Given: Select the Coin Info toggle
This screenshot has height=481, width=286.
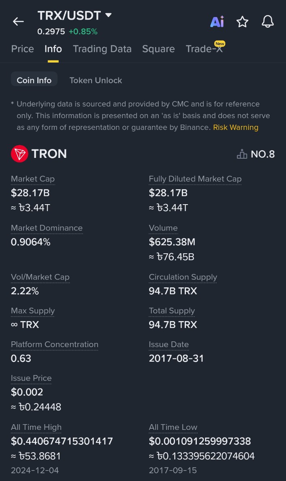Looking at the screenshot, I should click(x=34, y=80).
